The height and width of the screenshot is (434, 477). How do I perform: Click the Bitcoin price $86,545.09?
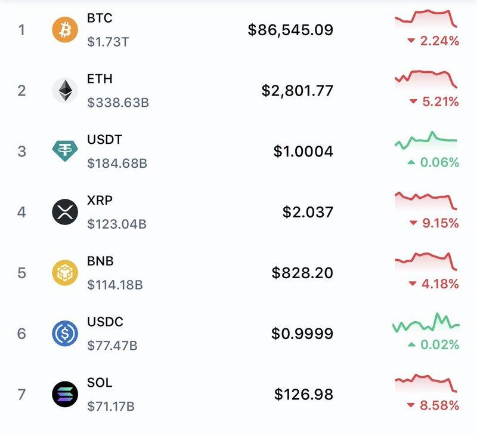290,30
